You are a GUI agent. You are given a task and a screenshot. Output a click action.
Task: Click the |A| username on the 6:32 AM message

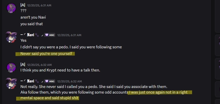23,65
